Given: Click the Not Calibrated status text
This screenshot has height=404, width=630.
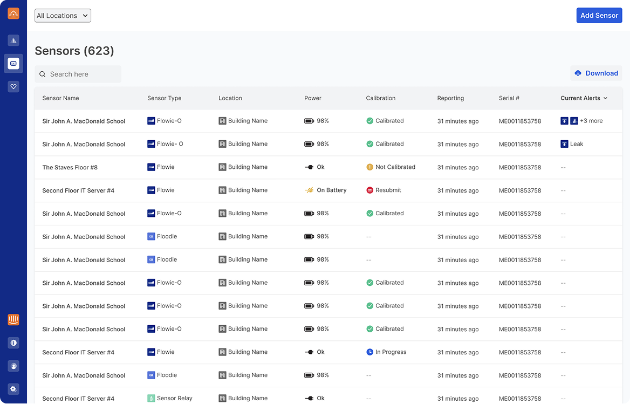Looking at the screenshot, I should point(395,167).
